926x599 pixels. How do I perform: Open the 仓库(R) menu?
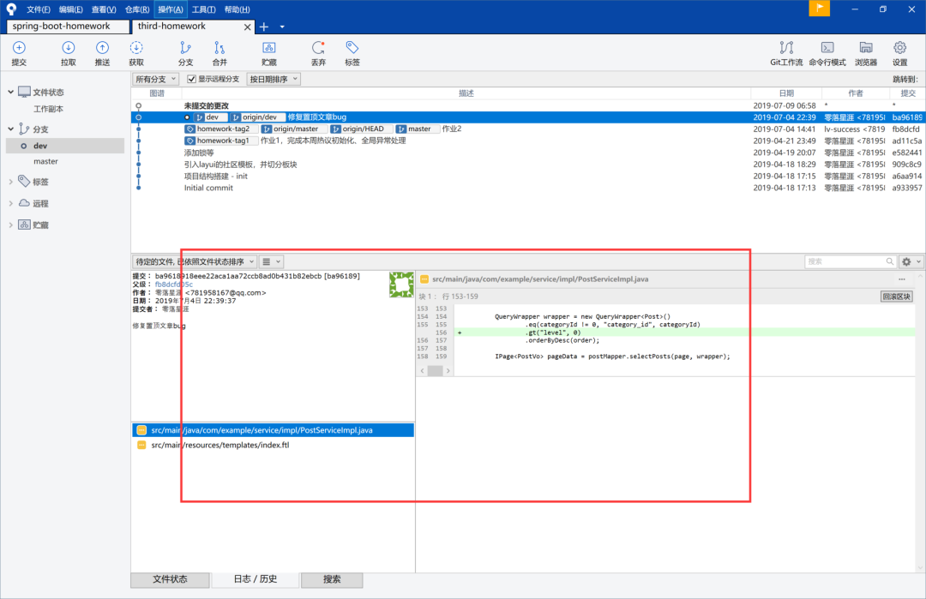(x=137, y=9)
